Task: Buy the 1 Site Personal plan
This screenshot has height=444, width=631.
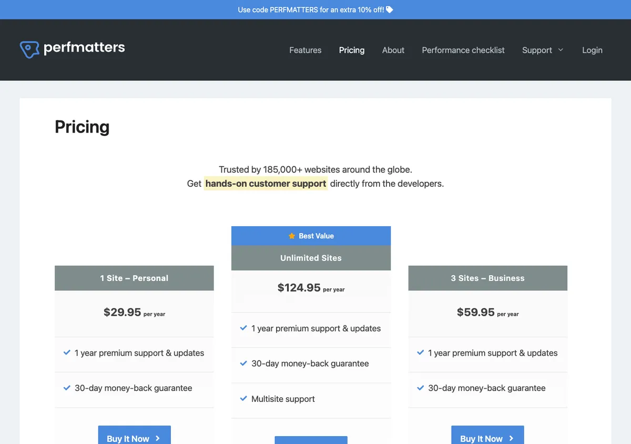Action: pyautogui.click(x=135, y=435)
